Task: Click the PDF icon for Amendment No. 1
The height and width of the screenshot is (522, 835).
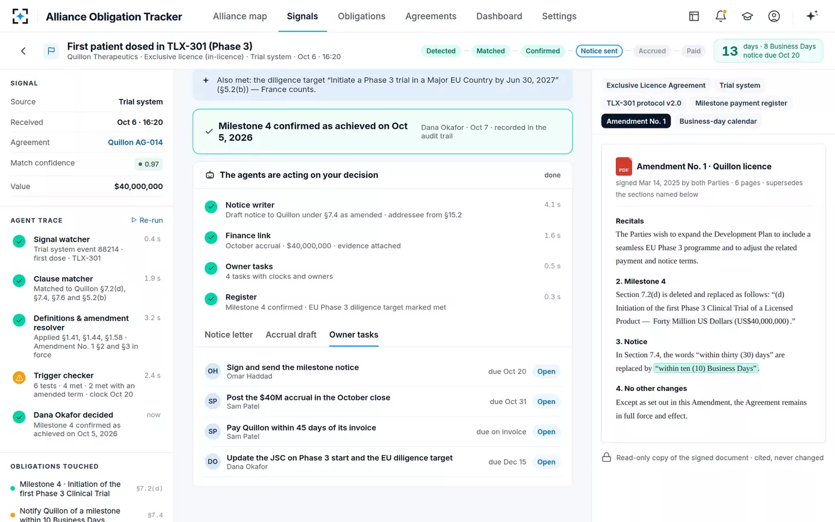Action: [x=624, y=166]
